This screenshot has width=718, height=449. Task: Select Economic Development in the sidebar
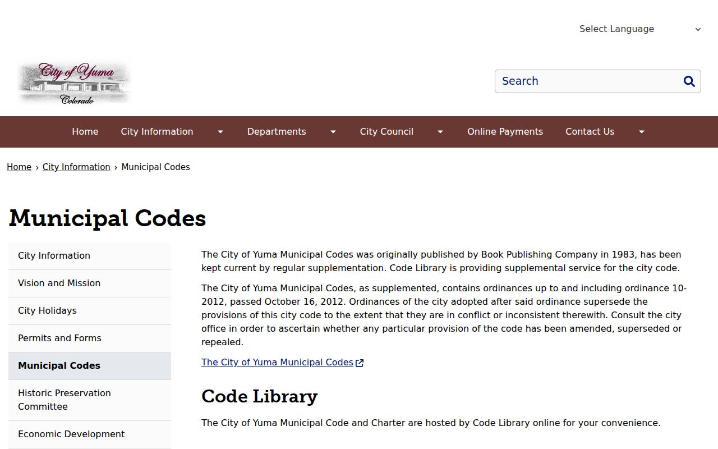pyautogui.click(x=90, y=434)
